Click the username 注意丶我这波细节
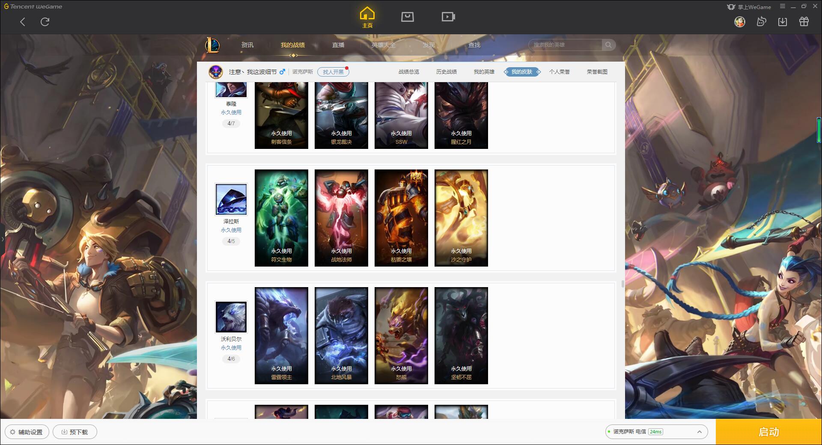Viewport: 822px width, 445px height. point(253,72)
